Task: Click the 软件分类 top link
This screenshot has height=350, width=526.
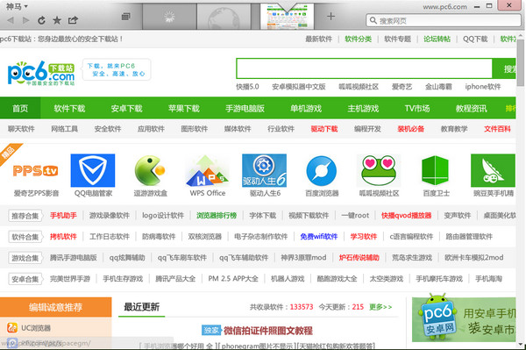Action: (358, 39)
